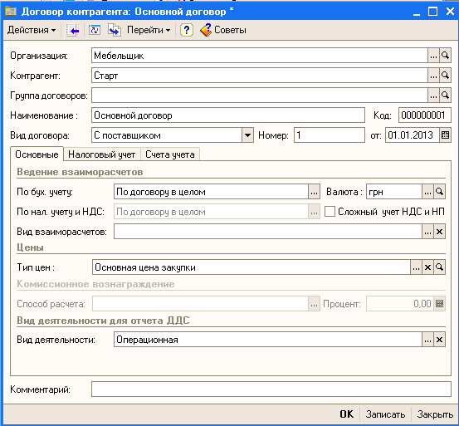Open the Действия menu
The height and width of the screenshot is (426, 459).
point(32,30)
